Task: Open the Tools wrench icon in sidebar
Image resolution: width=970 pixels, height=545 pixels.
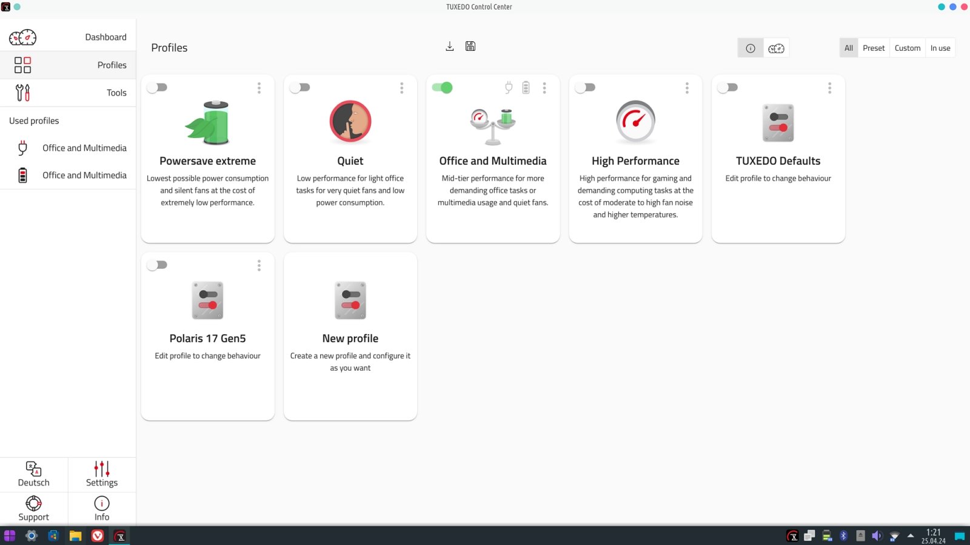Action: (x=22, y=93)
